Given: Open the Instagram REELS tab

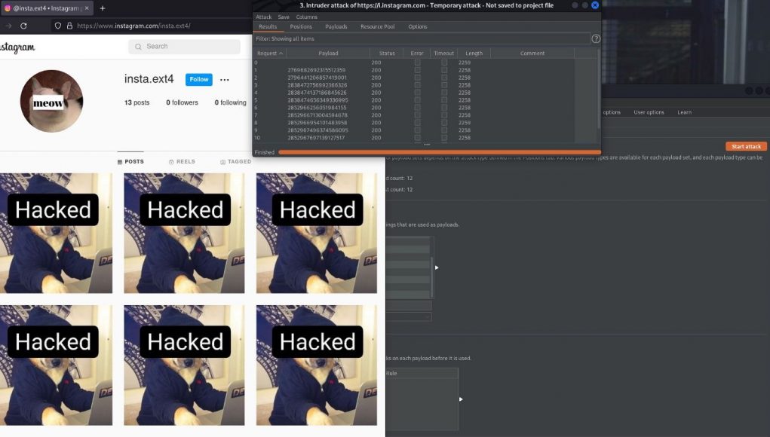Looking at the screenshot, I should click(x=183, y=161).
